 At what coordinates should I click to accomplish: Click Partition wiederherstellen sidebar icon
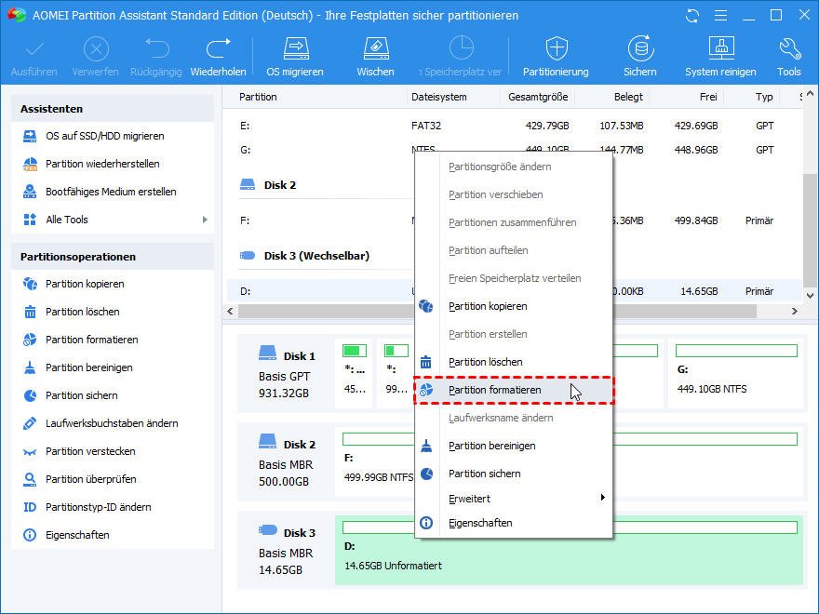(30, 164)
